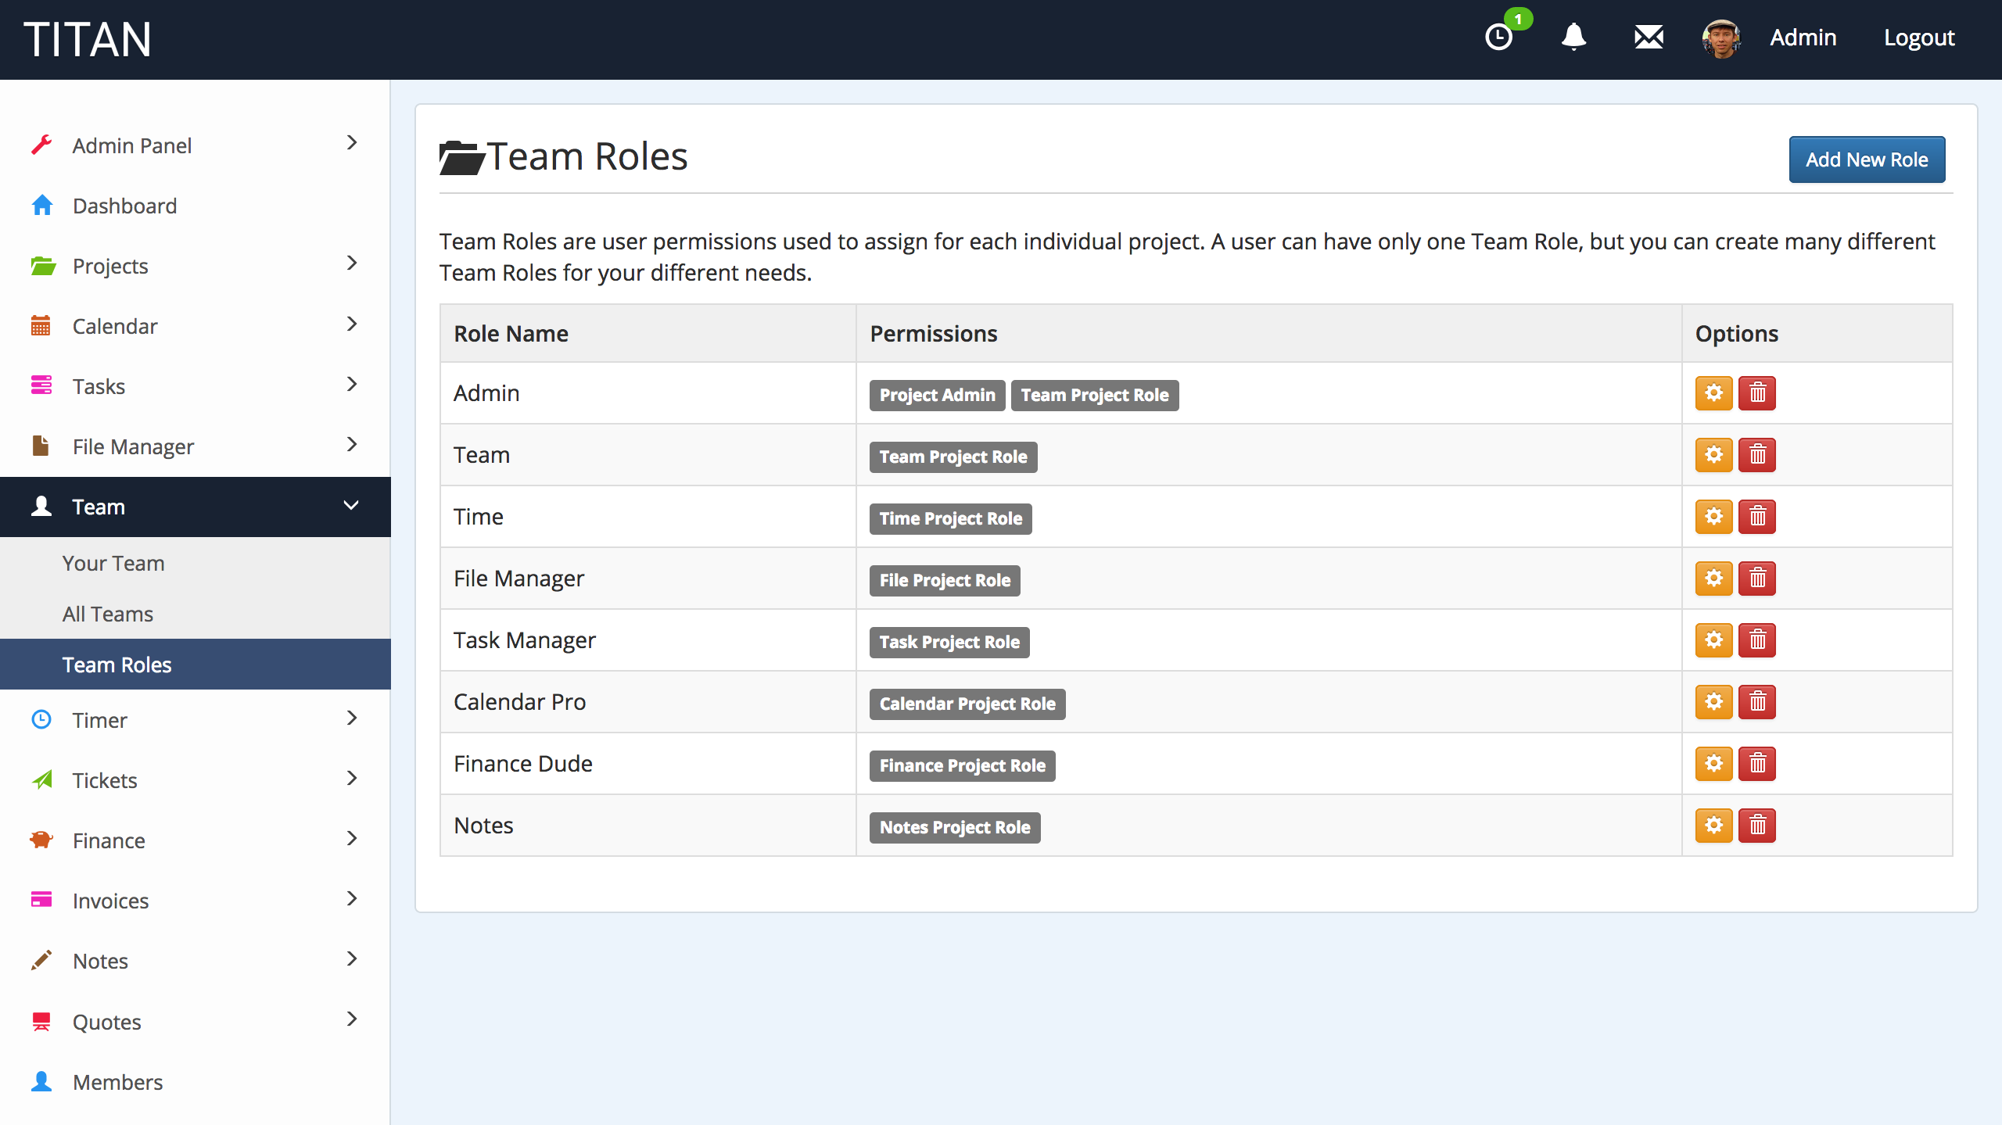2002x1125 pixels.
Task: Expand the Projects sidebar section
Action: pos(351,264)
